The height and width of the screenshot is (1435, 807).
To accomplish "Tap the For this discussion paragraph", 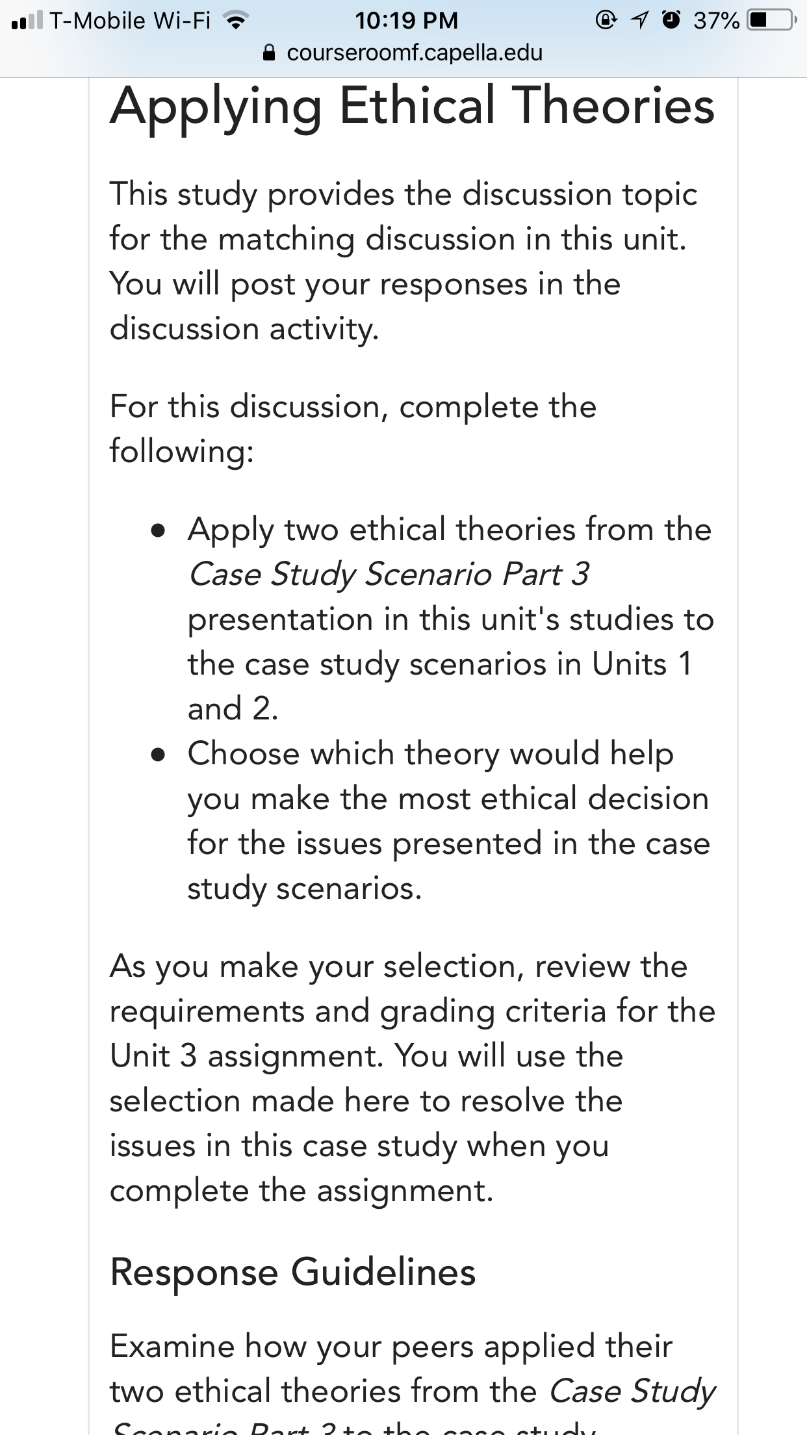I will (x=353, y=428).
